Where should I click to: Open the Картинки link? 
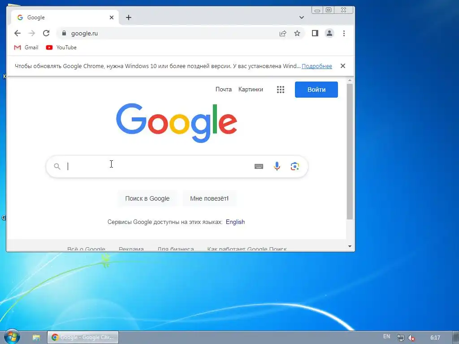click(x=251, y=90)
